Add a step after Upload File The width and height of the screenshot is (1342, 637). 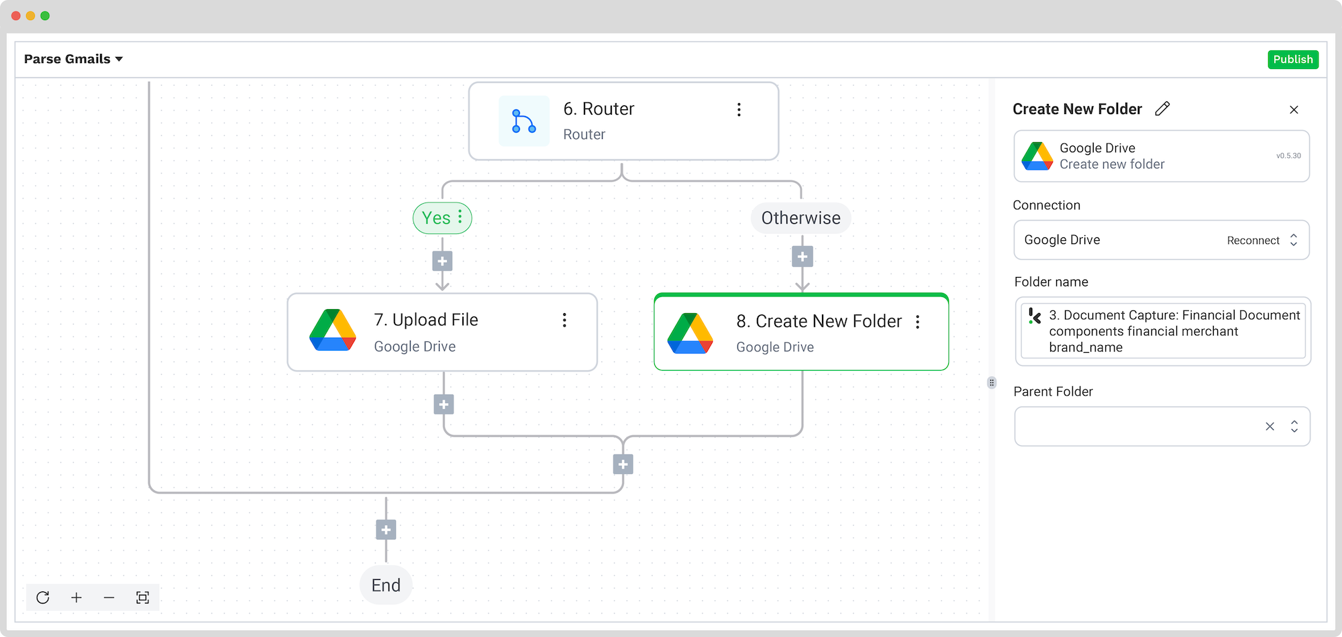(444, 404)
